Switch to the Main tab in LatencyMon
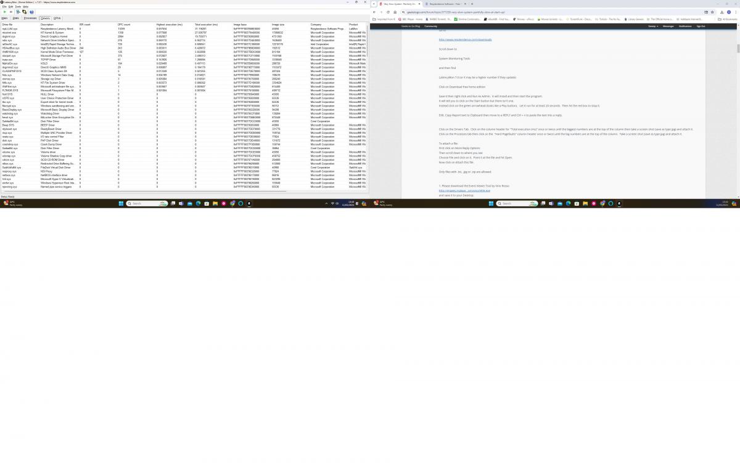This screenshot has width=740, height=467. [x=5, y=18]
